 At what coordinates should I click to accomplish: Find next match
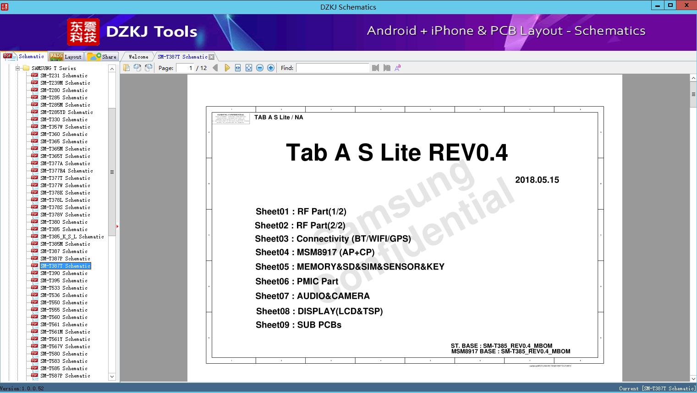387,68
